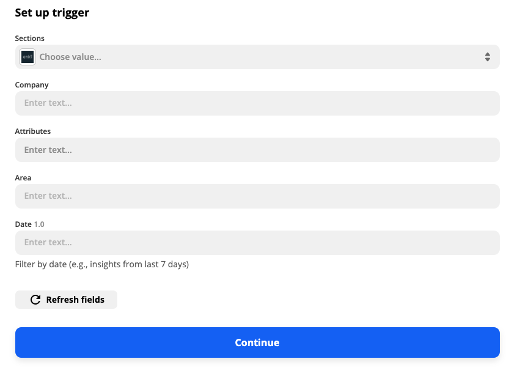
Task: Activate the Date input field
Action: point(257,243)
